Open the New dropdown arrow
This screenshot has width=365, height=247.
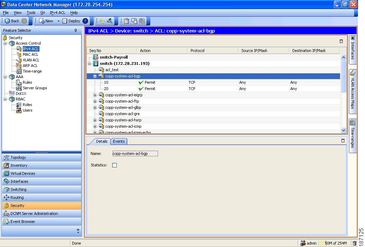(x=58, y=21)
